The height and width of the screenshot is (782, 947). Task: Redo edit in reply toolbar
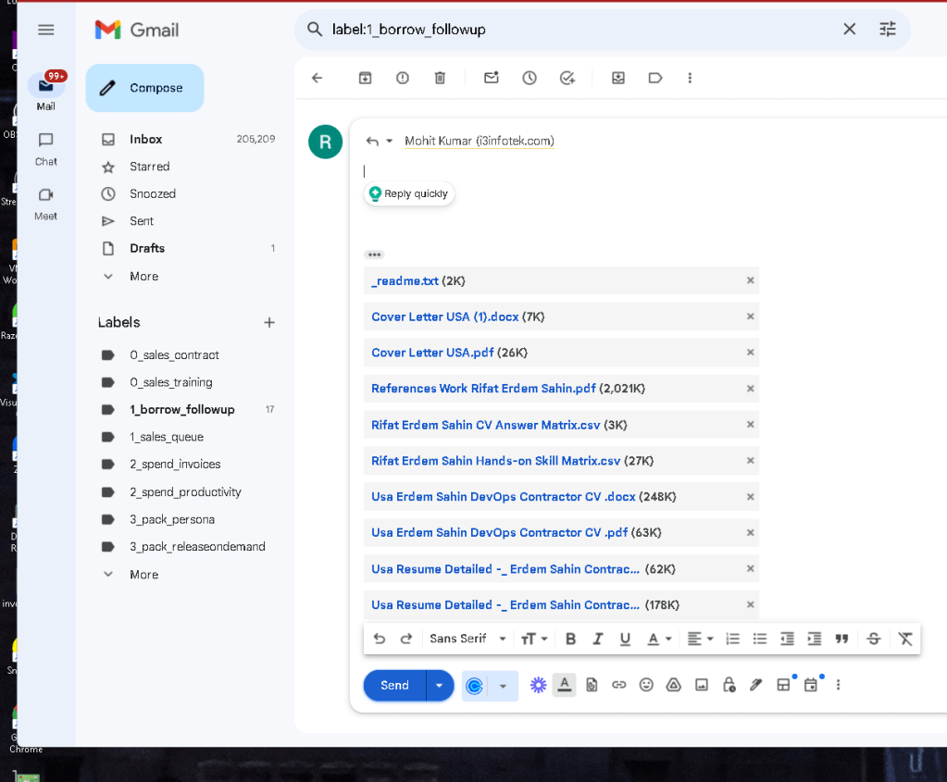(x=406, y=639)
